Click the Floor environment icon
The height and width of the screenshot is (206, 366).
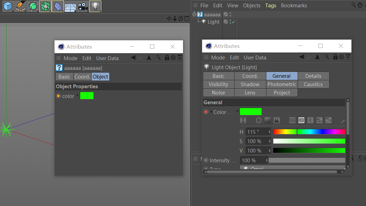coord(70,6)
